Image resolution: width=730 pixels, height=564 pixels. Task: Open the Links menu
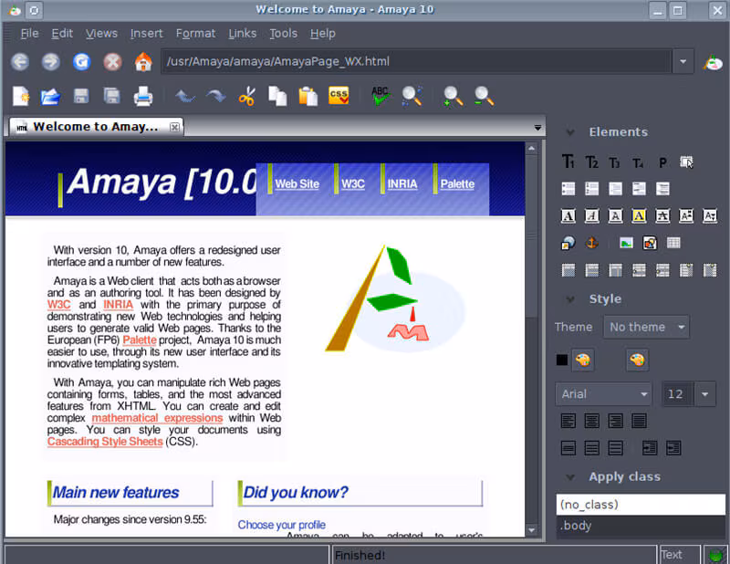coord(242,34)
